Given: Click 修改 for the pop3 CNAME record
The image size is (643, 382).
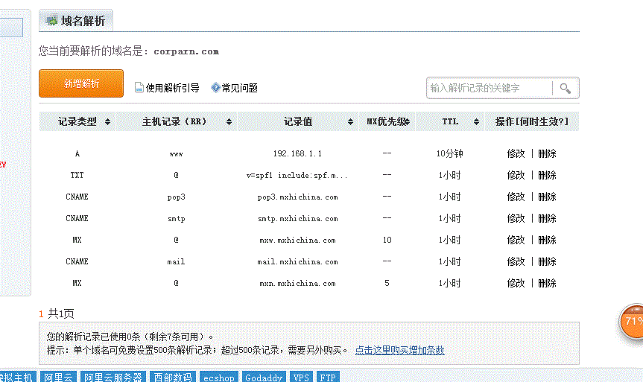Looking at the screenshot, I should click(516, 197).
